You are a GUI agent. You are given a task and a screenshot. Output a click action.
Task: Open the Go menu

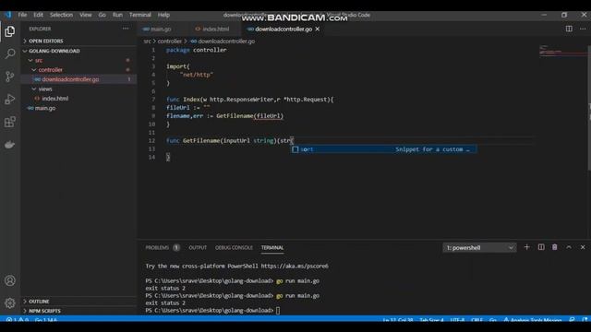coord(103,15)
